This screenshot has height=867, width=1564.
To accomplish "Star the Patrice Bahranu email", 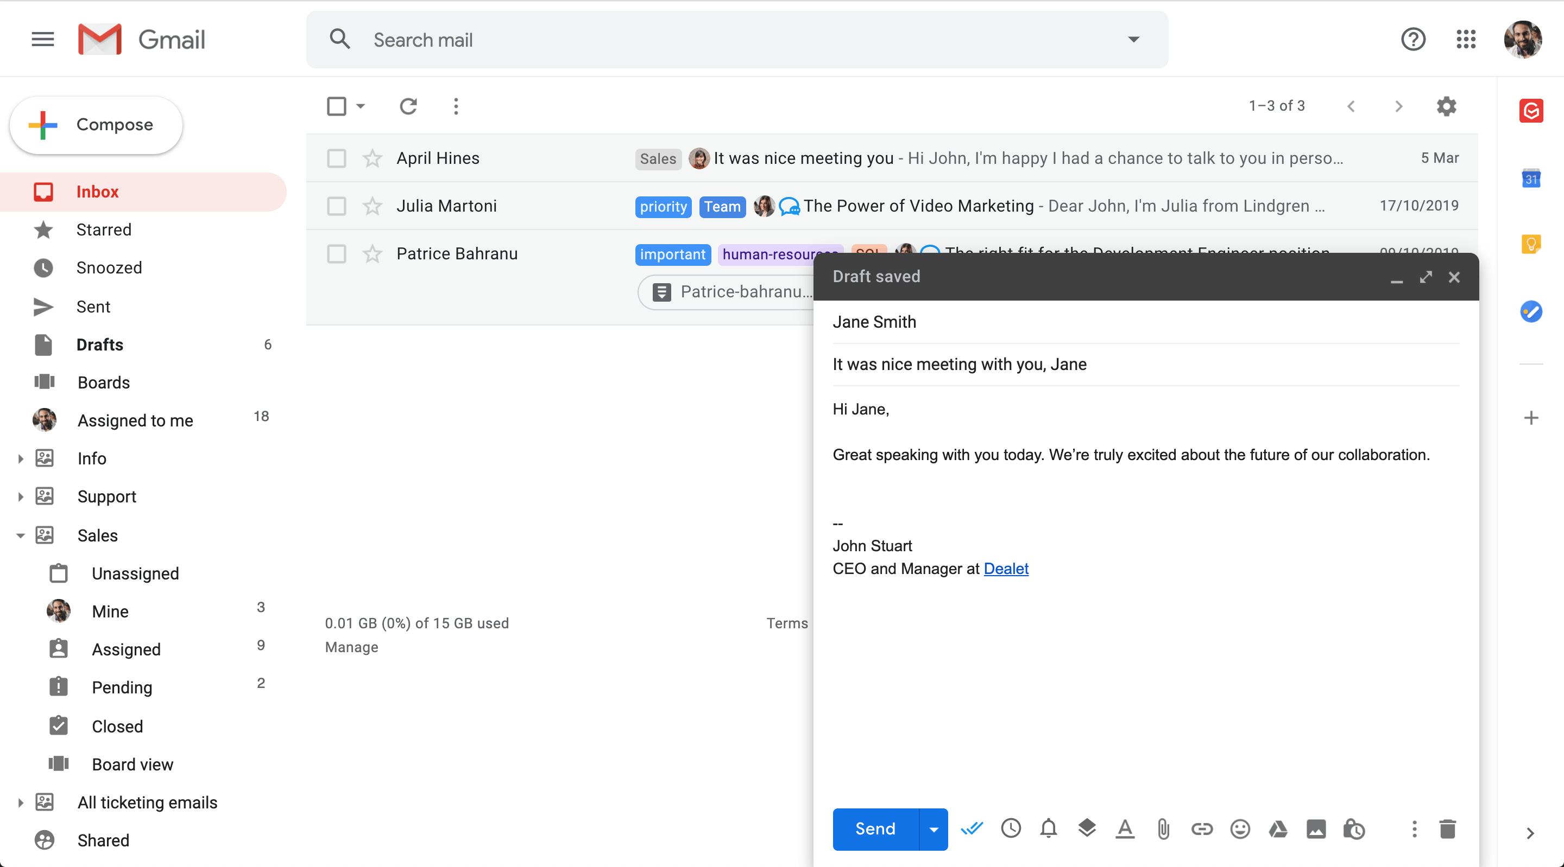I will point(372,253).
